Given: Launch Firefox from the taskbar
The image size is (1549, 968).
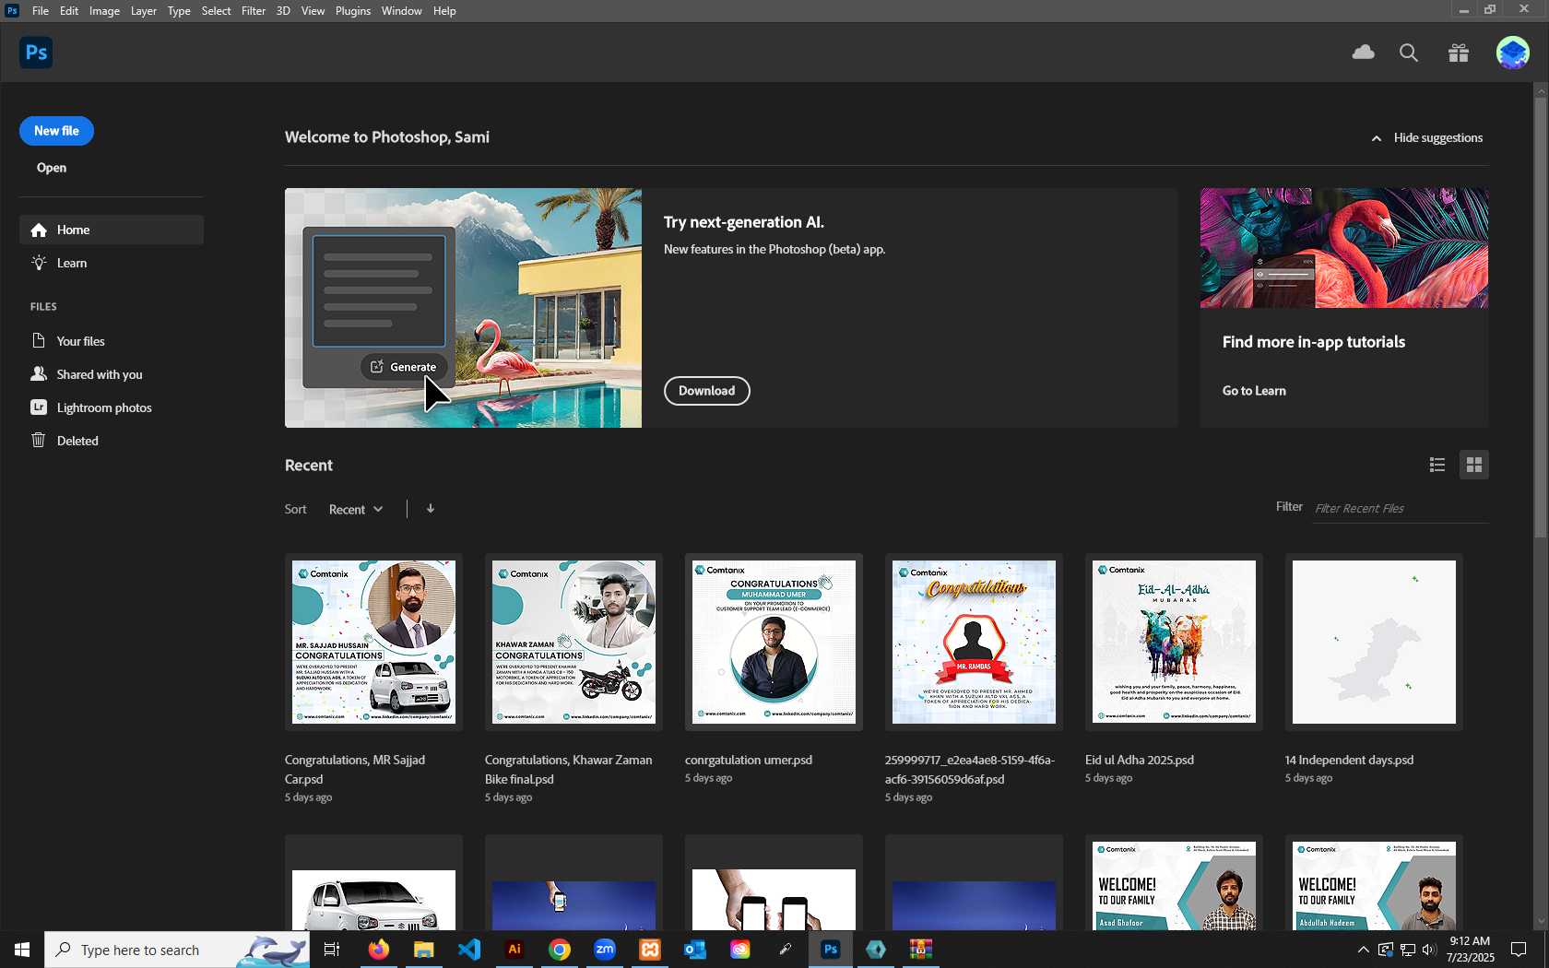Looking at the screenshot, I should point(378,950).
